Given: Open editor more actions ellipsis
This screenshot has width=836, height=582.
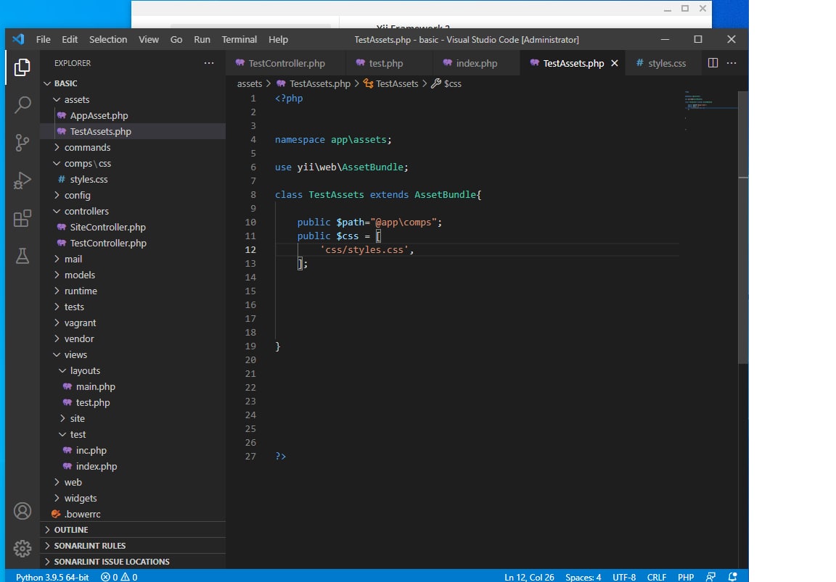Looking at the screenshot, I should pos(731,63).
